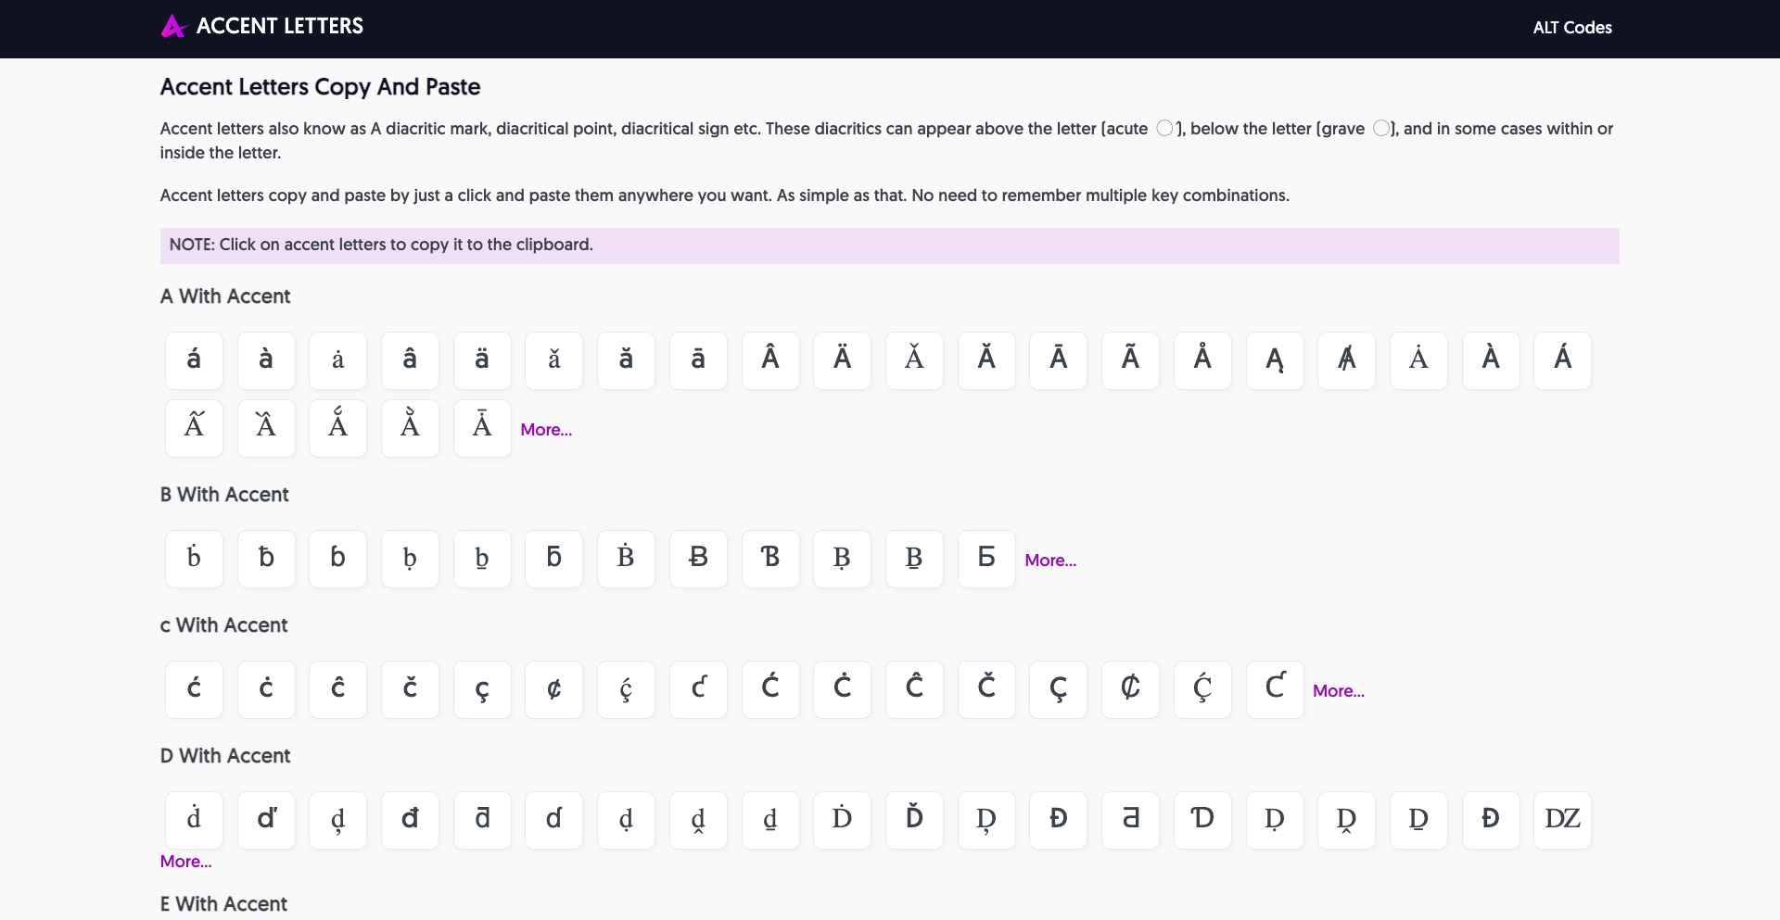Copy the Ð accent letter
1780x920 pixels.
(x=1490, y=820)
